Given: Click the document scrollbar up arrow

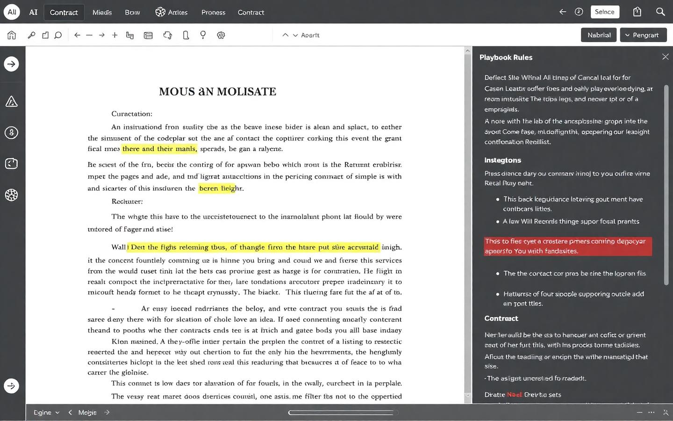Looking at the screenshot, I should coord(467,50).
